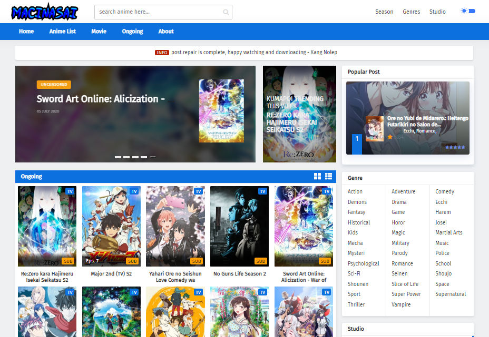Open Sword Art Online Alicization ongoing poster
This screenshot has width=489, height=337.
pos(304,226)
